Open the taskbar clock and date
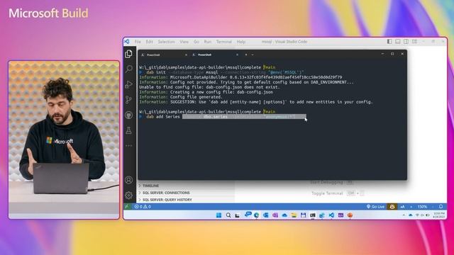Screen dimensions: 454x255 click(439, 215)
